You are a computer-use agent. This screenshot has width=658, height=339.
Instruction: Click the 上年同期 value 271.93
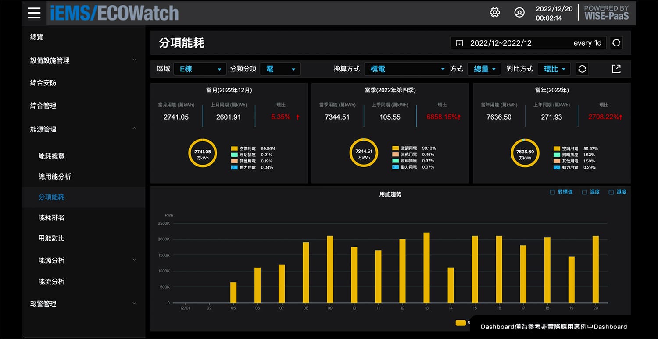click(x=551, y=117)
